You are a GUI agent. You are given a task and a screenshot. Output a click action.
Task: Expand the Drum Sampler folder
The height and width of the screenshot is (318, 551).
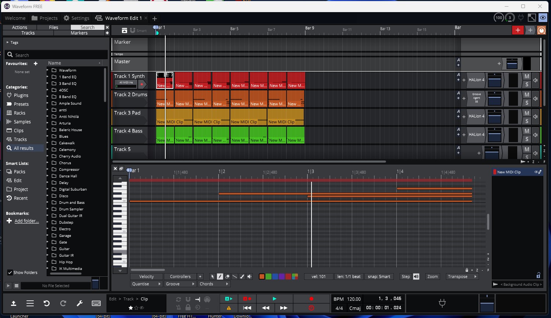click(x=48, y=209)
